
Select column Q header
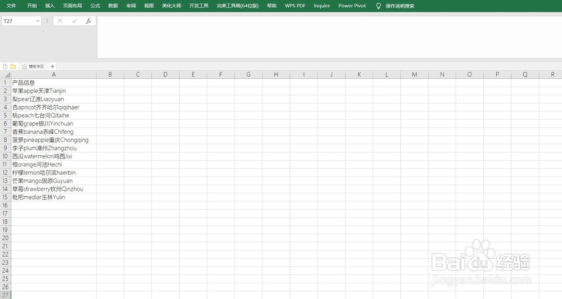pyautogui.click(x=525, y=75)
